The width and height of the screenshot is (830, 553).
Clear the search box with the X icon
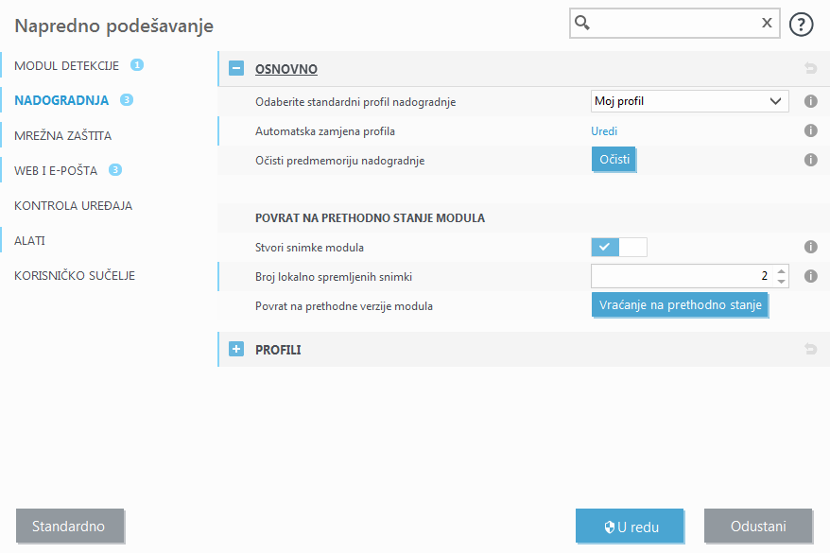pyautogui.click(x=766, y=23)
